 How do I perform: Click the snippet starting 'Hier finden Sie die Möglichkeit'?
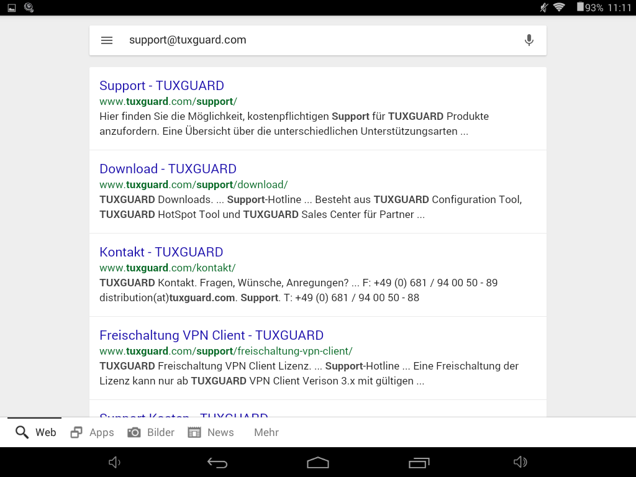pyautogui.click(x=294, y=124)
